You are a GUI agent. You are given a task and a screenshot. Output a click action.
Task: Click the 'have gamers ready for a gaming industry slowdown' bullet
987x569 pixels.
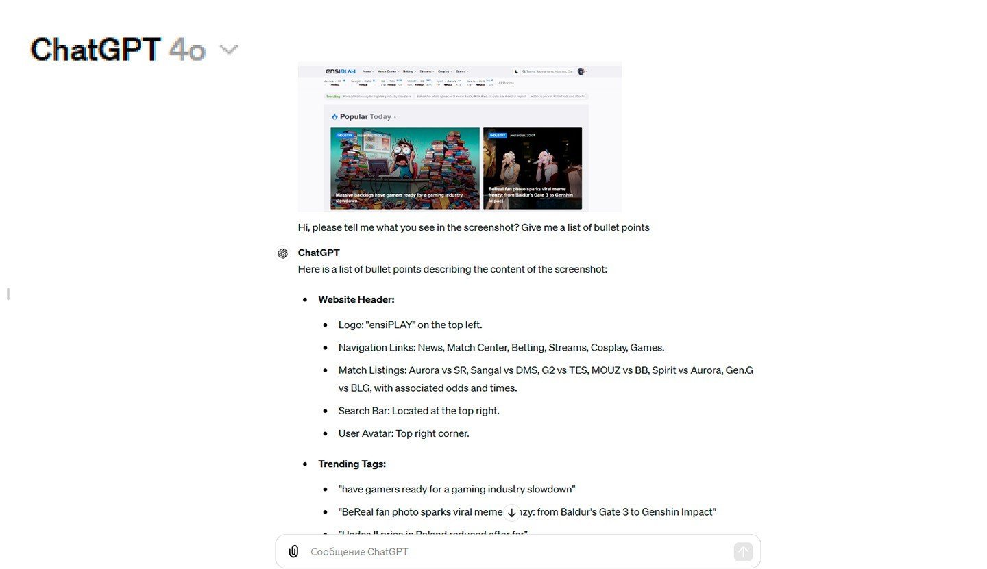pos(456,489)
